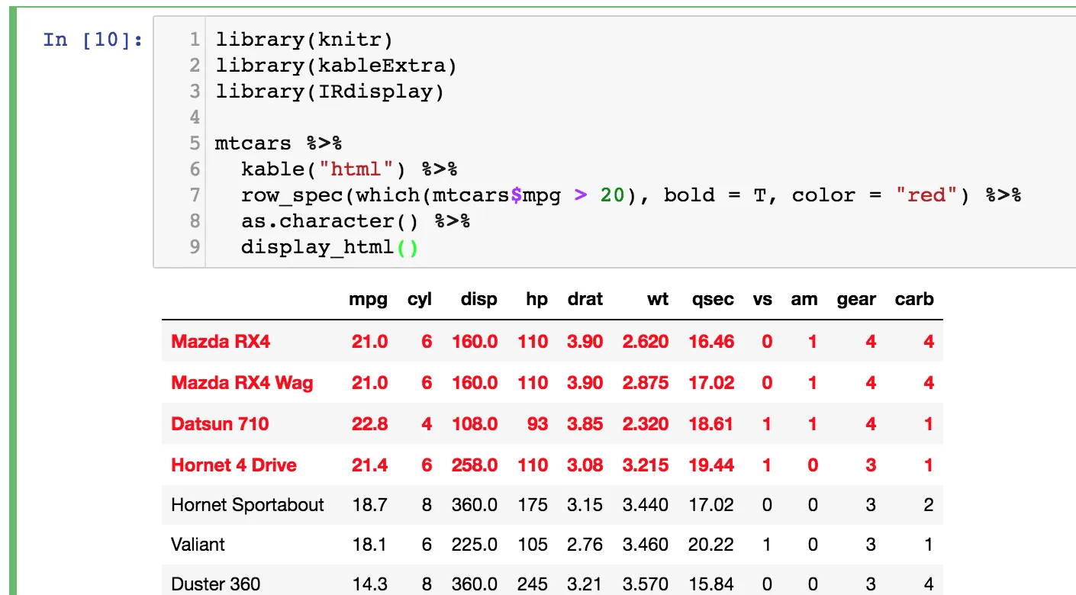
Task: Click the am column header
Action: pos(804,300)
